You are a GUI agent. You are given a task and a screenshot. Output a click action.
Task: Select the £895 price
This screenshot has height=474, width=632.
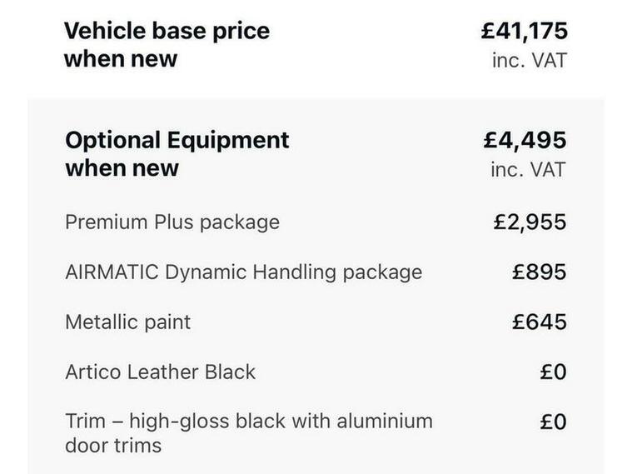pyautogui.click(x=540, y=272)
